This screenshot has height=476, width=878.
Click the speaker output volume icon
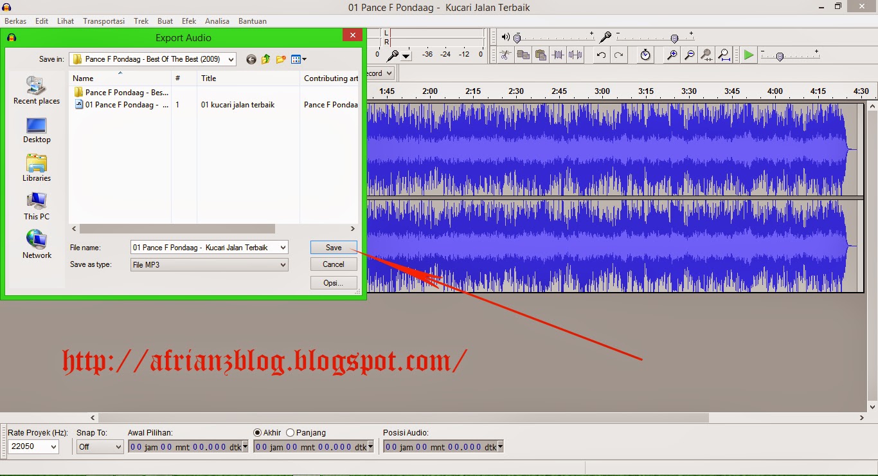(x=506, y=37)
